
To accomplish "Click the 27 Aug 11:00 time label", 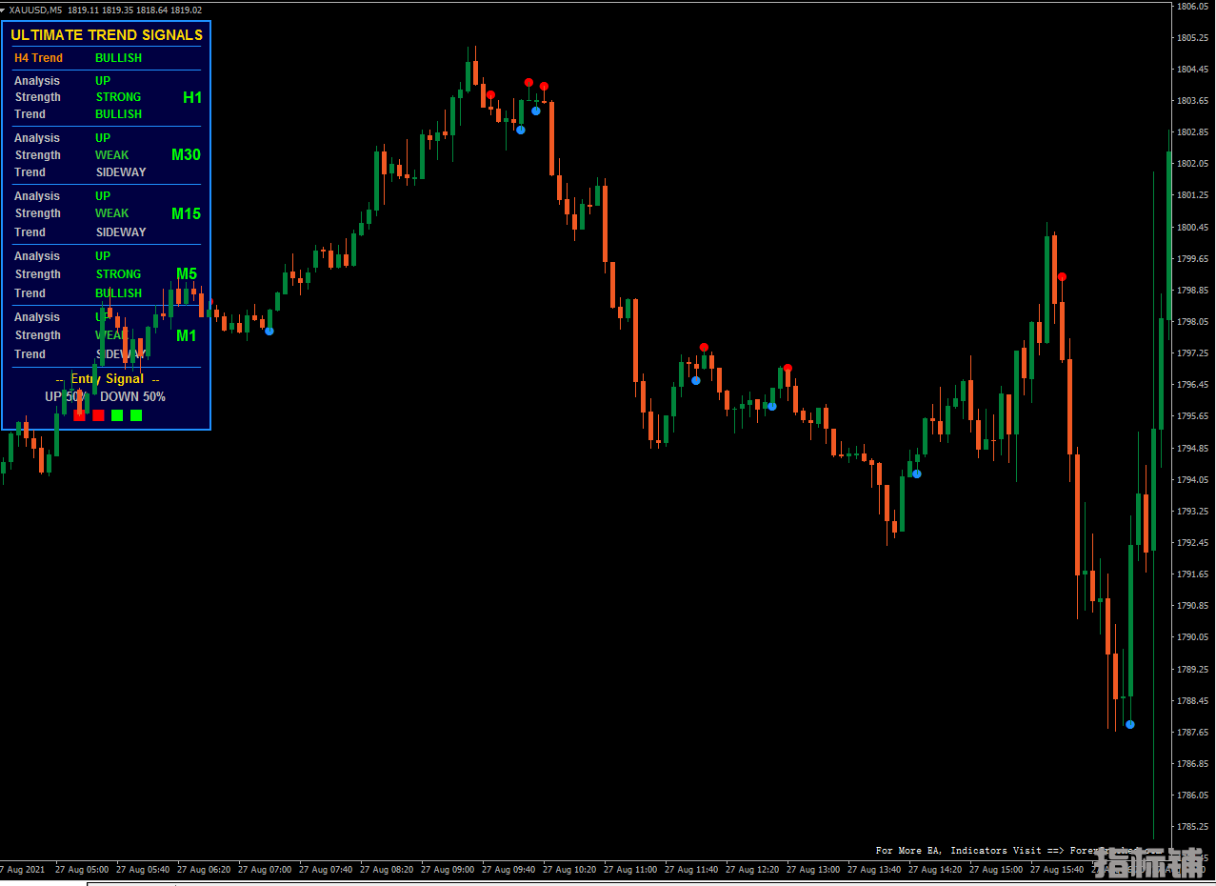I will (x=630, y=870).
